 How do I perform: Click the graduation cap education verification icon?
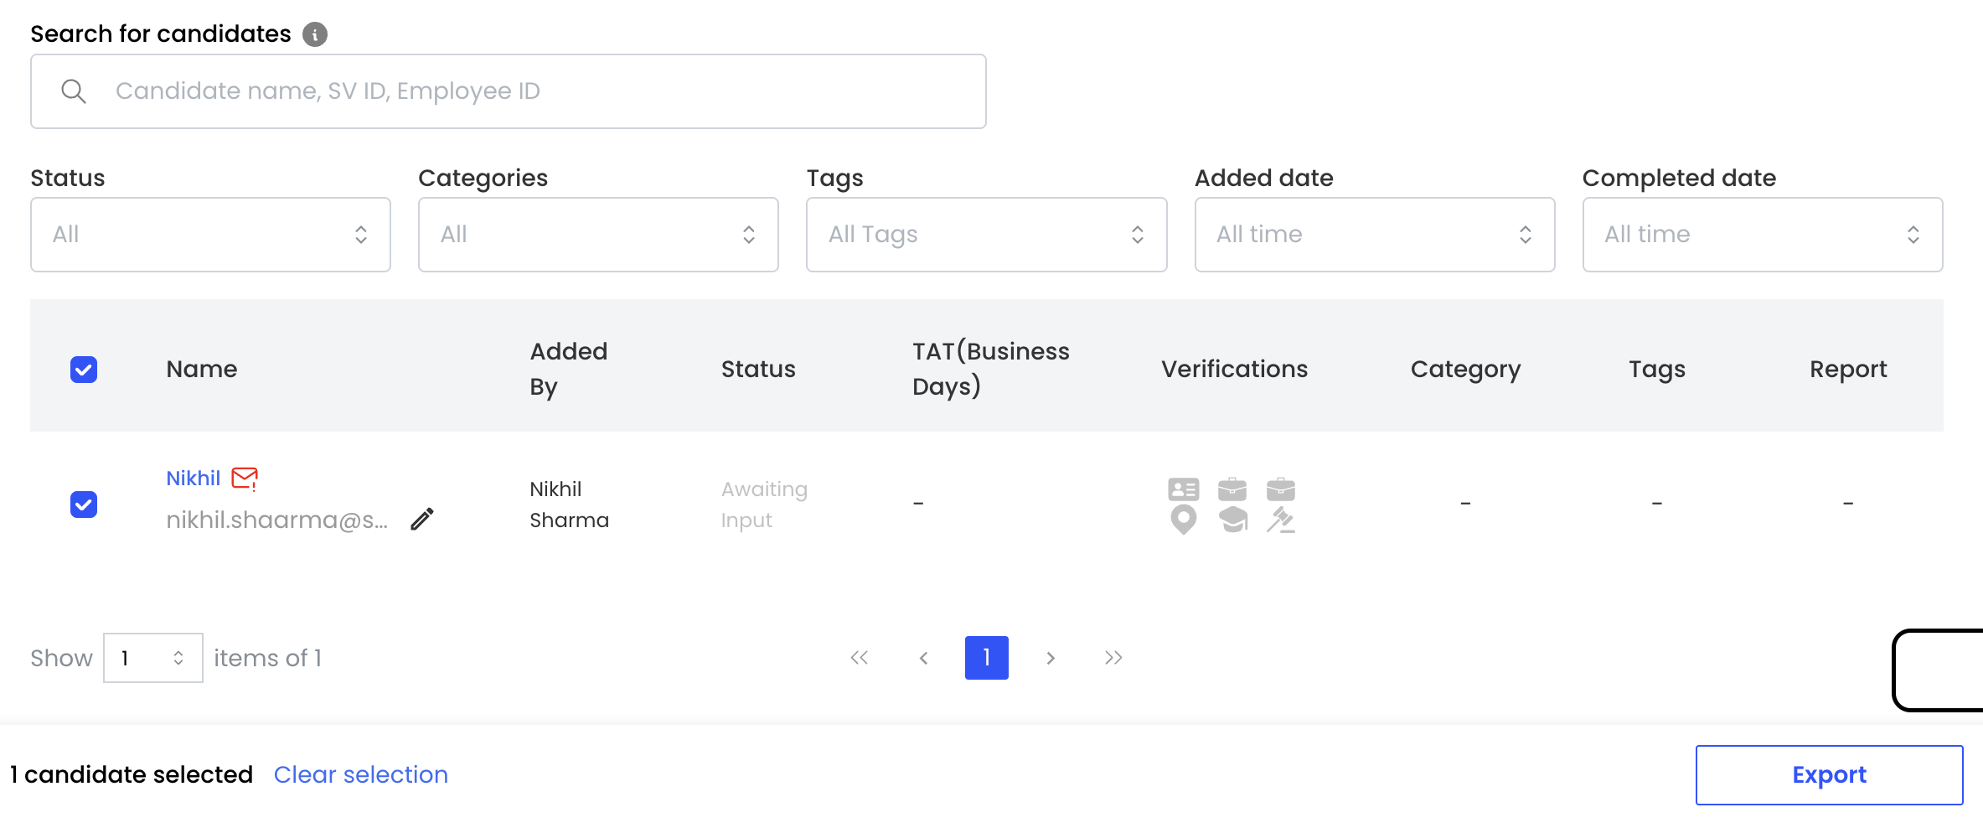click(x=1232, y=520)
